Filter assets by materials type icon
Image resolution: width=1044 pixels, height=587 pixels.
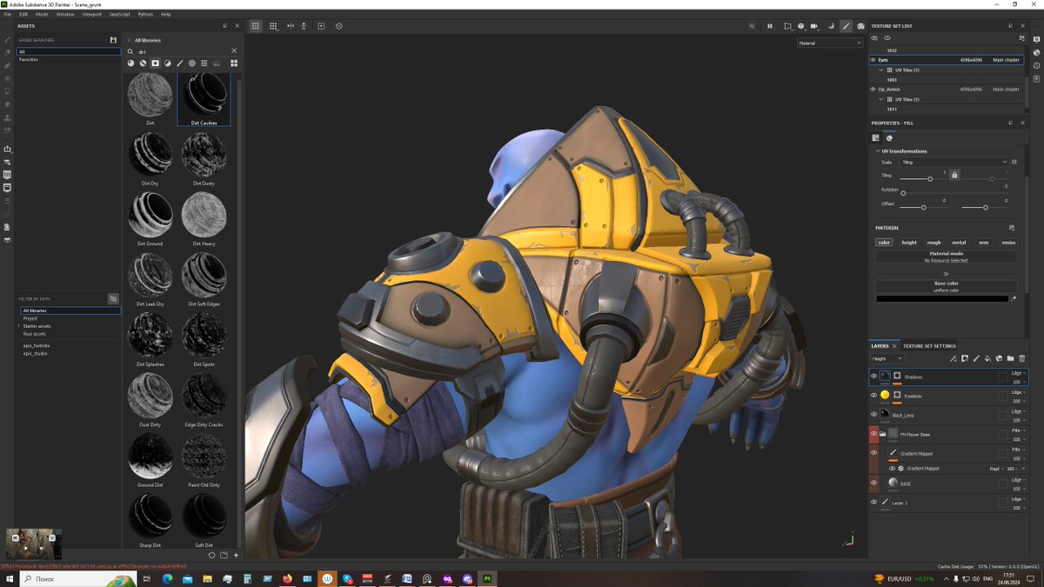pyautogui.click(x=131, y=63)
